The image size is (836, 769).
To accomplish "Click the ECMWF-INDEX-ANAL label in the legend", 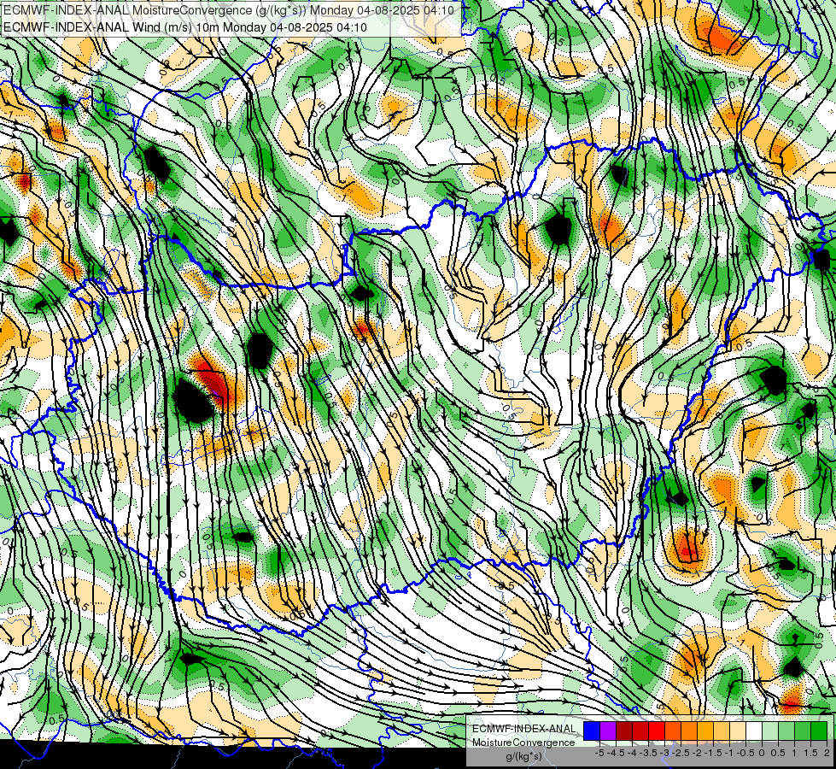I will coord(523,729).
